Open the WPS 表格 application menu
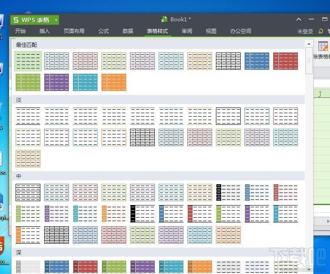Viewport: 330px width, 274px height. click(x=30, y=20)
